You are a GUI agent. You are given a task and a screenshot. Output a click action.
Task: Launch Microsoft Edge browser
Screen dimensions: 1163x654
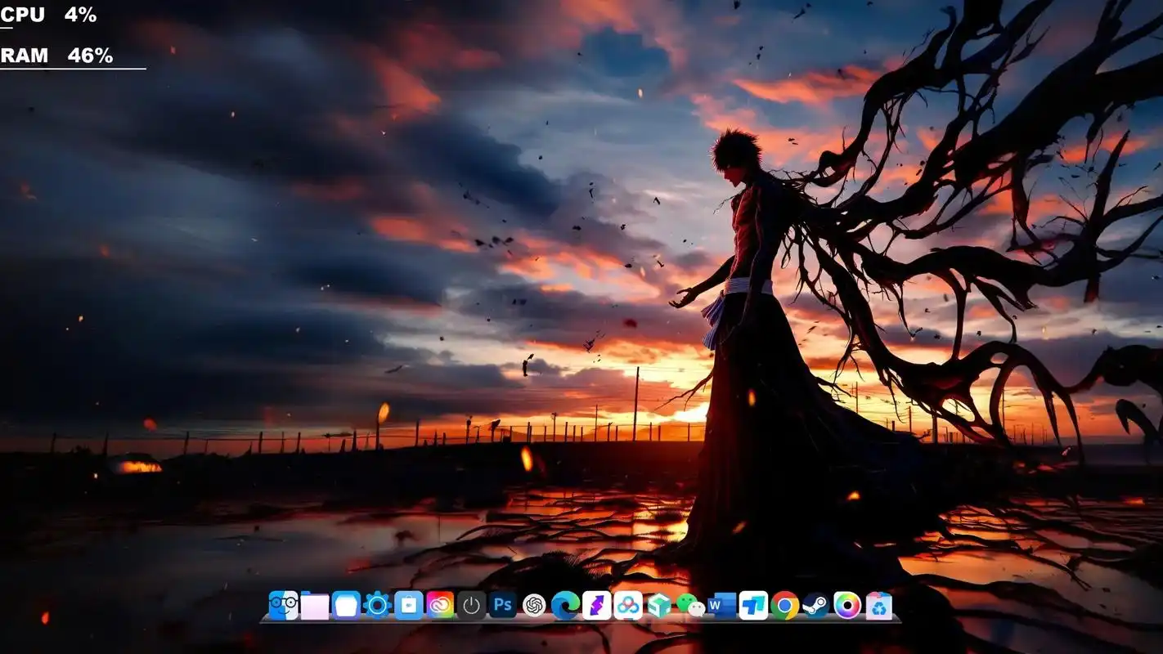click(x=565, y=606)
